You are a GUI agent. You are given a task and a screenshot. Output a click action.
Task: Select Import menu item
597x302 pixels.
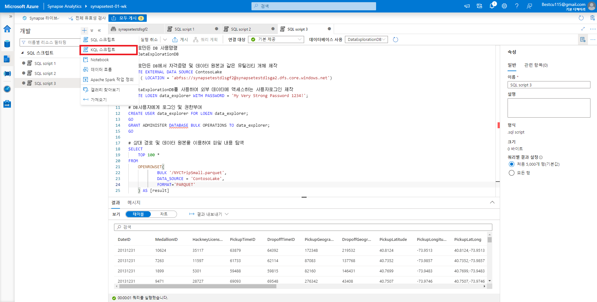click(109, 100)
